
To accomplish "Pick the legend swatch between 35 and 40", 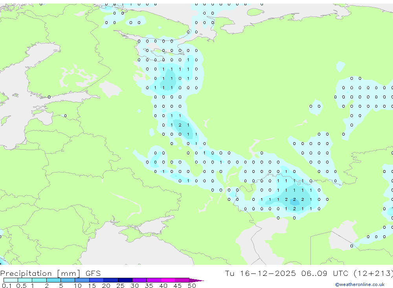I will pos(154,280).
